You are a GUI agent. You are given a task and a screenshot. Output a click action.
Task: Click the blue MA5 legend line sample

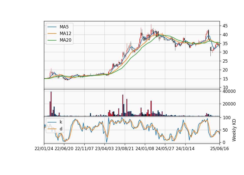click(52, 27)
